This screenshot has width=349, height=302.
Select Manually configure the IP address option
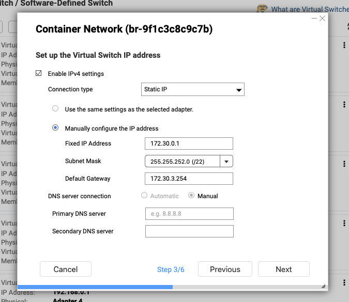coord(55,128)
